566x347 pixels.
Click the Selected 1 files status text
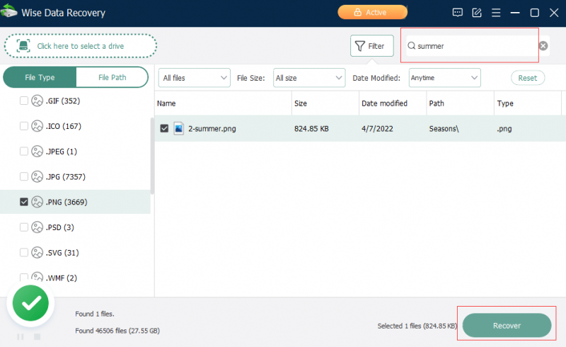(417, 326)
